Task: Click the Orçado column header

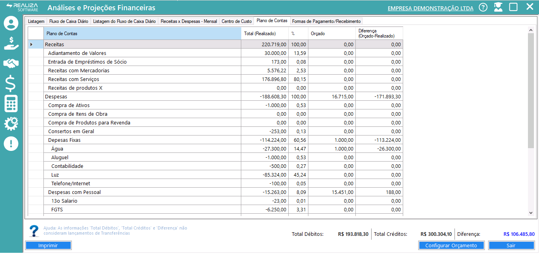Action: click(x=332, y=34)
